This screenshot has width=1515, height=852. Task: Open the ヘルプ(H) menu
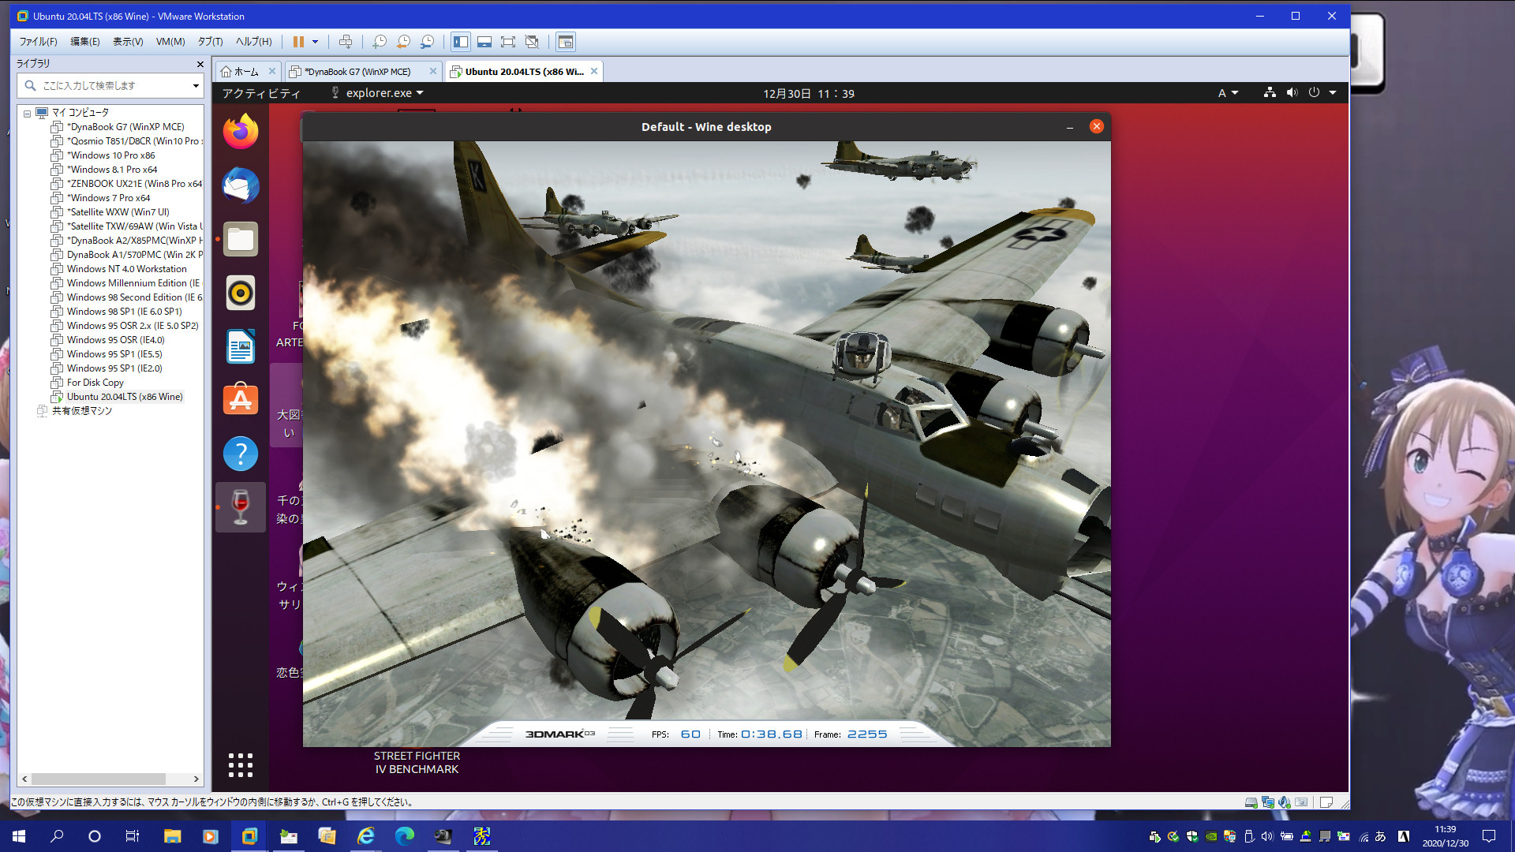tap(253, 42)
